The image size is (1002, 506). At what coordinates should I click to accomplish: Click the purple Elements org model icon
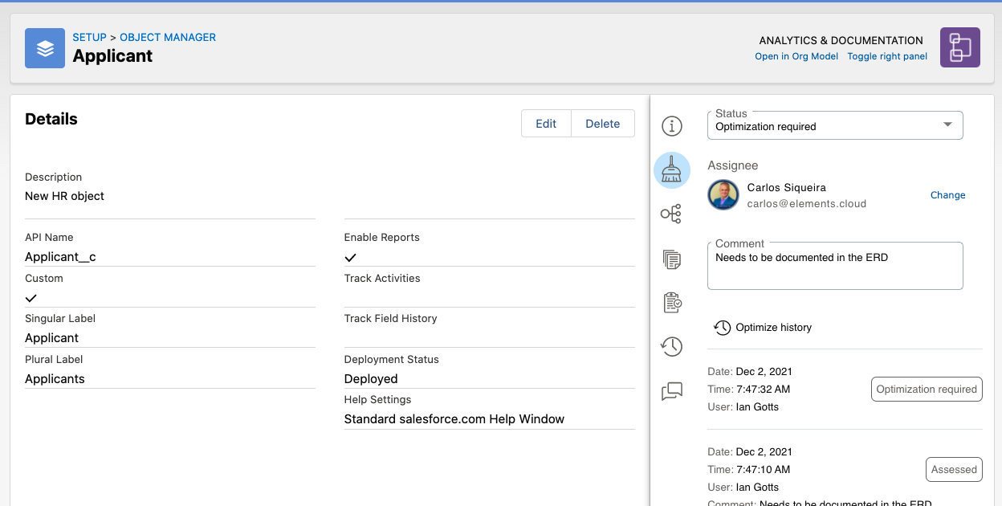click(x=959, y=47)
